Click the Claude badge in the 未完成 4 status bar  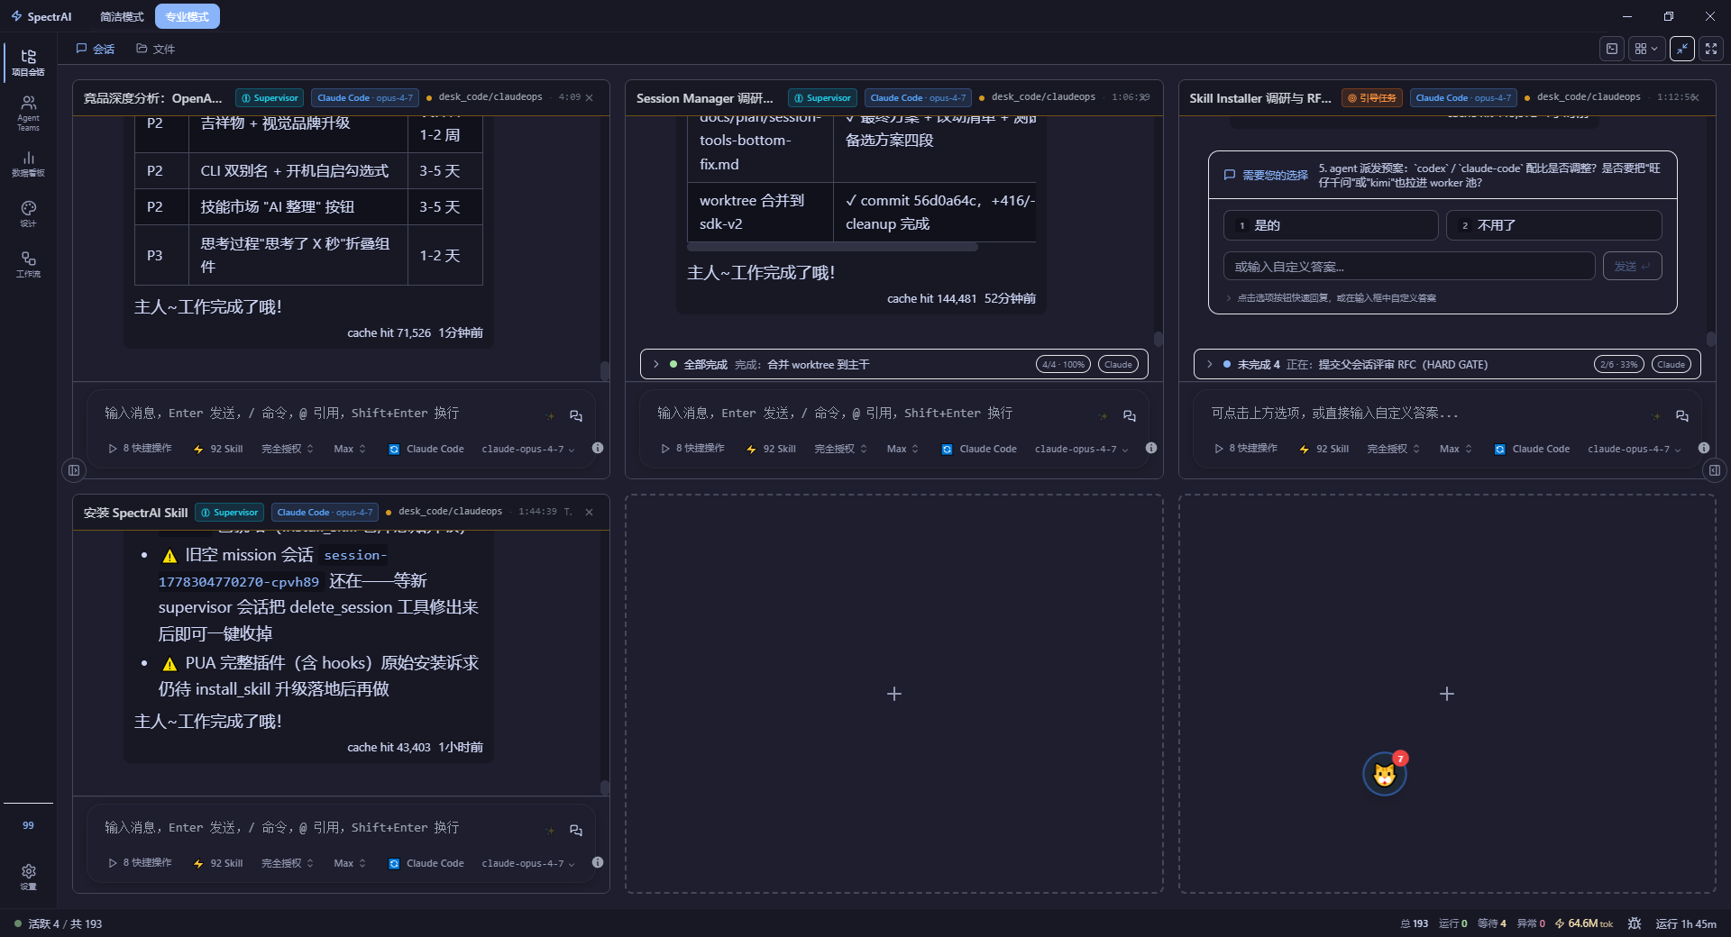[1671, 364]
